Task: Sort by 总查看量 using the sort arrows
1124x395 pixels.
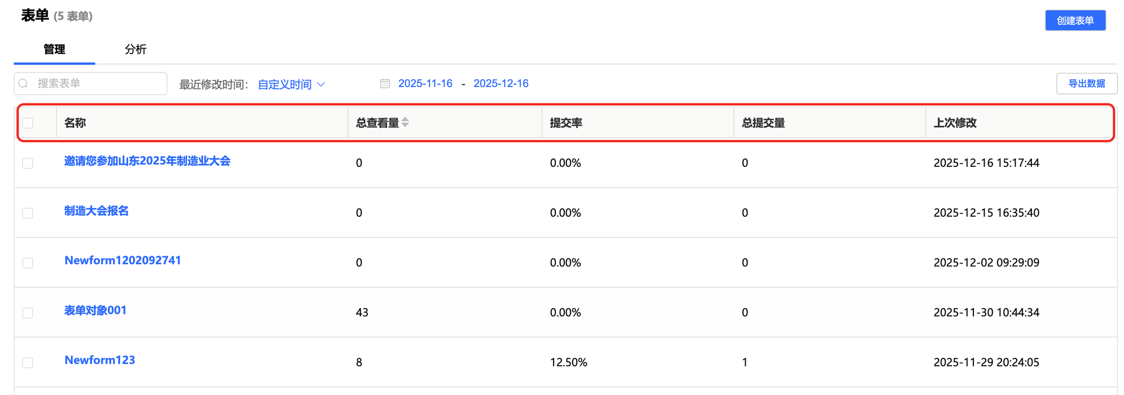Action: [x=405, y=122]
